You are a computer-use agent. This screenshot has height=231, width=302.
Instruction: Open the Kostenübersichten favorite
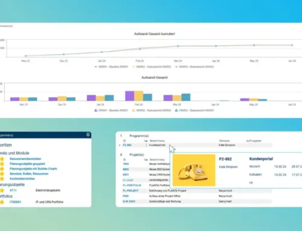pyautogui.click(x=22, y=179)
